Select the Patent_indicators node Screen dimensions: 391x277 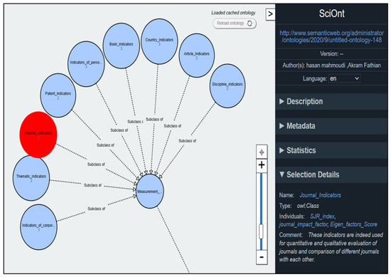point(58,95)
